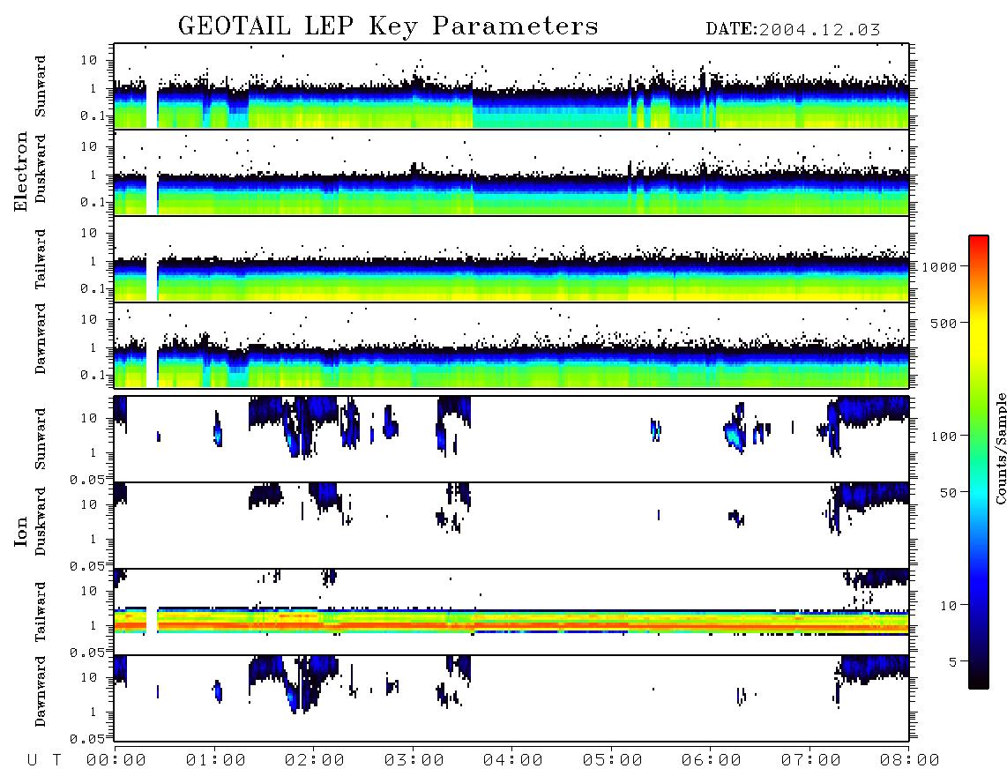Click the "0.05" tick of Ion Dawnward panel
The image size is (1007, 776).
point(86,739)
